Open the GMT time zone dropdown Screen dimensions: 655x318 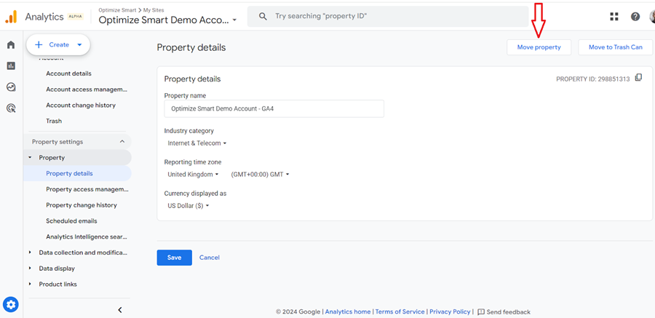(x=260, y=174)
